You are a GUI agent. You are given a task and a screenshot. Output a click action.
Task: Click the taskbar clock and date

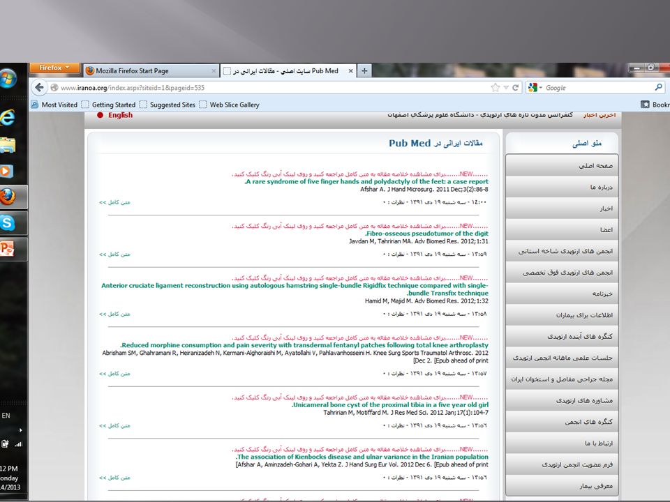[x=10, y=478]
